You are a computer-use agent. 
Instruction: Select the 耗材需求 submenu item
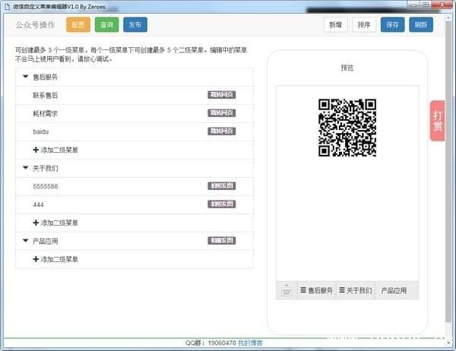coord(46,113)
